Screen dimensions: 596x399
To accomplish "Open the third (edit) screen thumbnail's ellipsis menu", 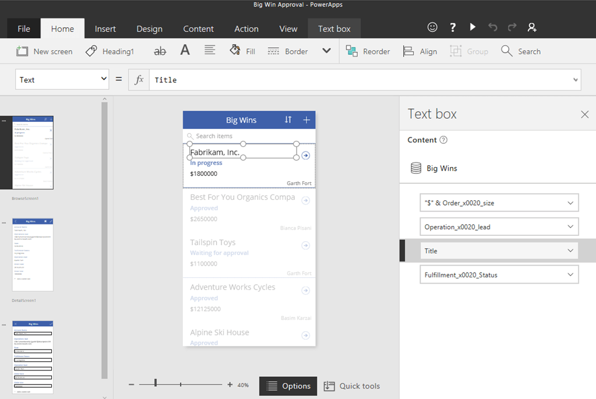I will click(x=4, y=325).
